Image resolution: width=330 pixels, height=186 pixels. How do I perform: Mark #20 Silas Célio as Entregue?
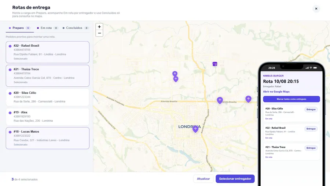click(x=311, y=110)
